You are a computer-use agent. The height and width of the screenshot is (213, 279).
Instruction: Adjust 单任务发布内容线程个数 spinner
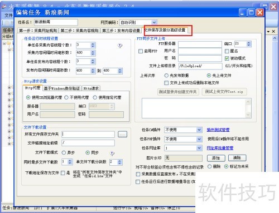click(x=93, y=61)
